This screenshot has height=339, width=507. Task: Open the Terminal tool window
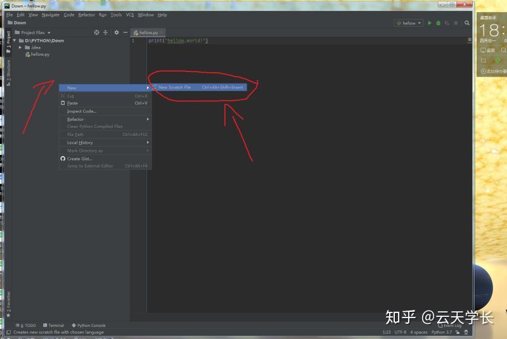pos(54,325)
